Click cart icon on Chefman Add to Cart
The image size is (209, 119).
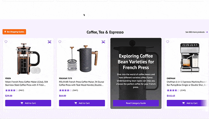point(183,103)
